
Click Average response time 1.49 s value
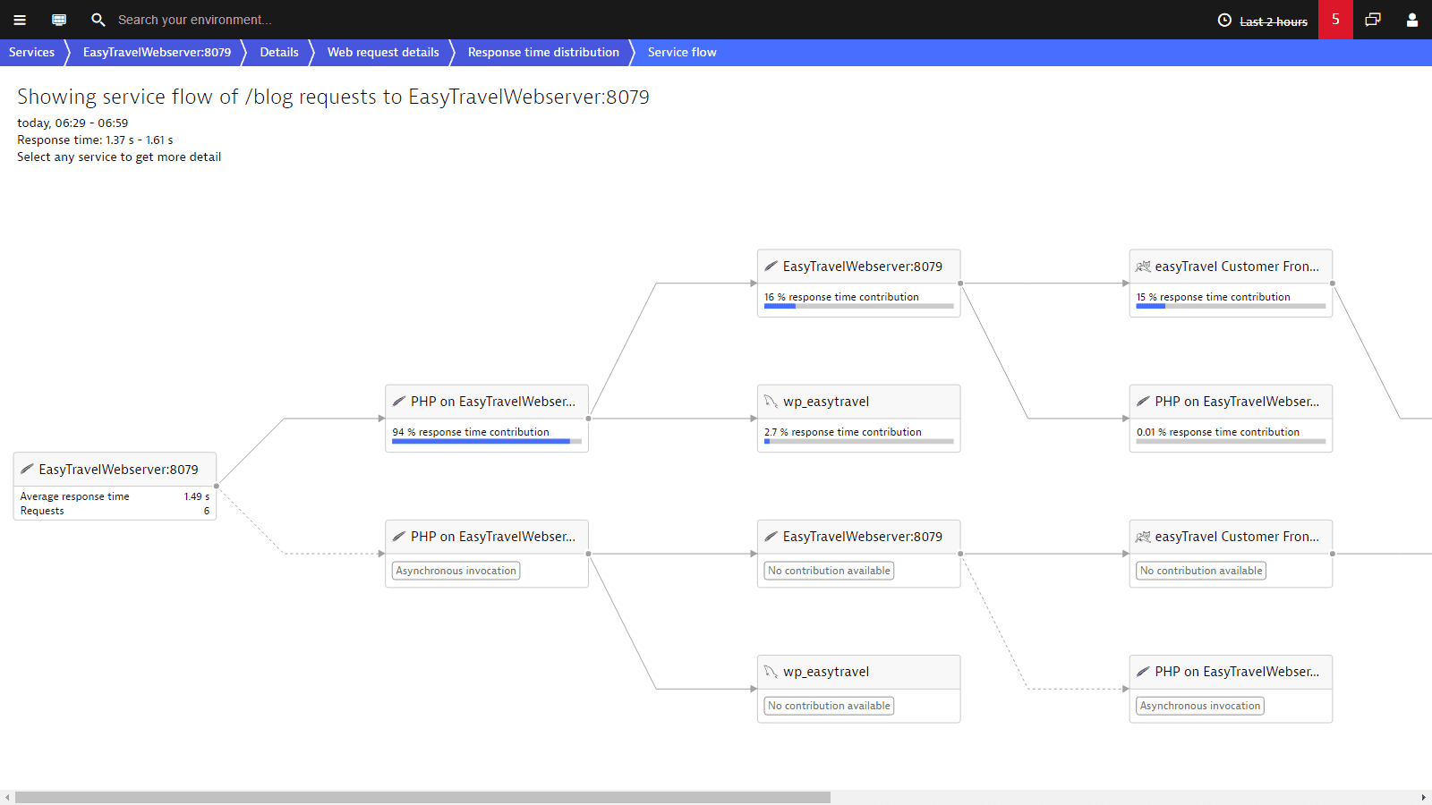197,496
